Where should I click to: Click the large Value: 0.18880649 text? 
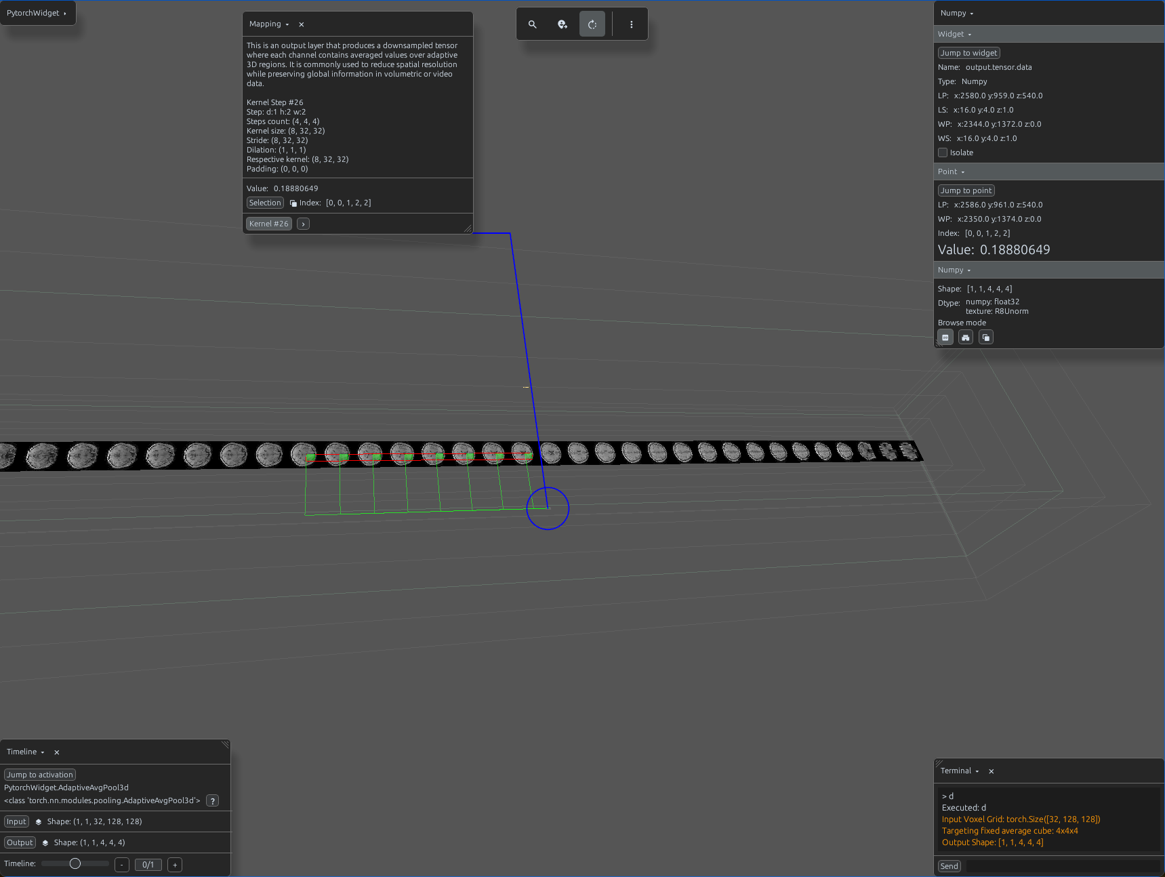(994, 250)
